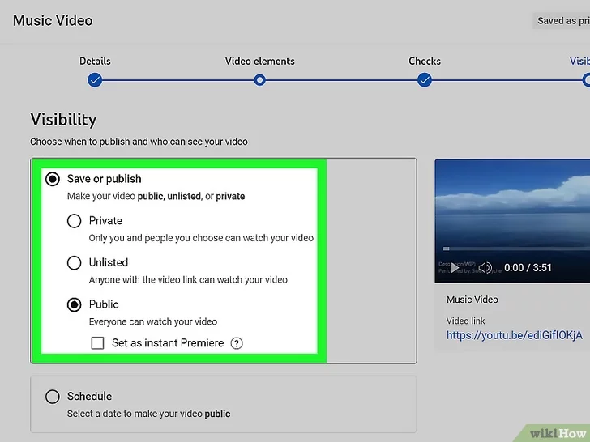Select the Save or publish radio button
Screen dimensions: 590x442
coord(53,179)
